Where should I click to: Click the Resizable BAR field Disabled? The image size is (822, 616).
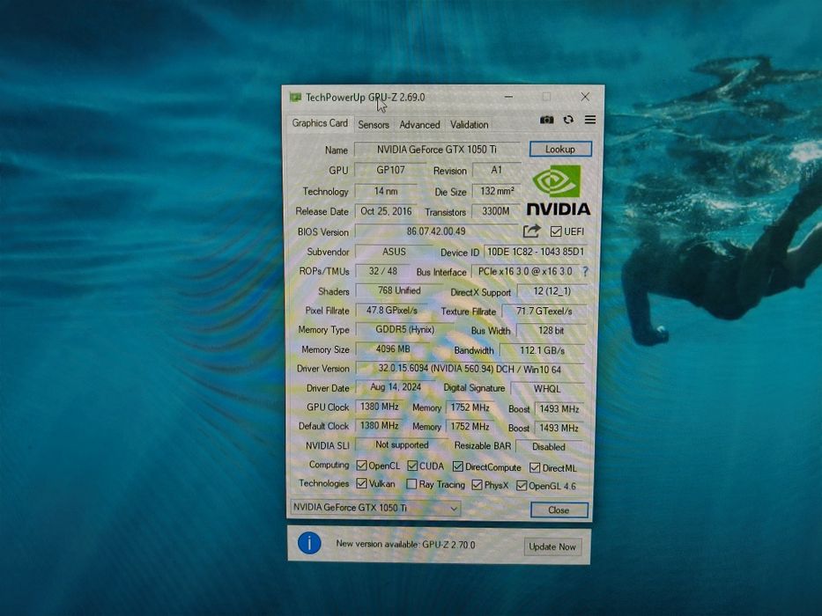(549, 447)
